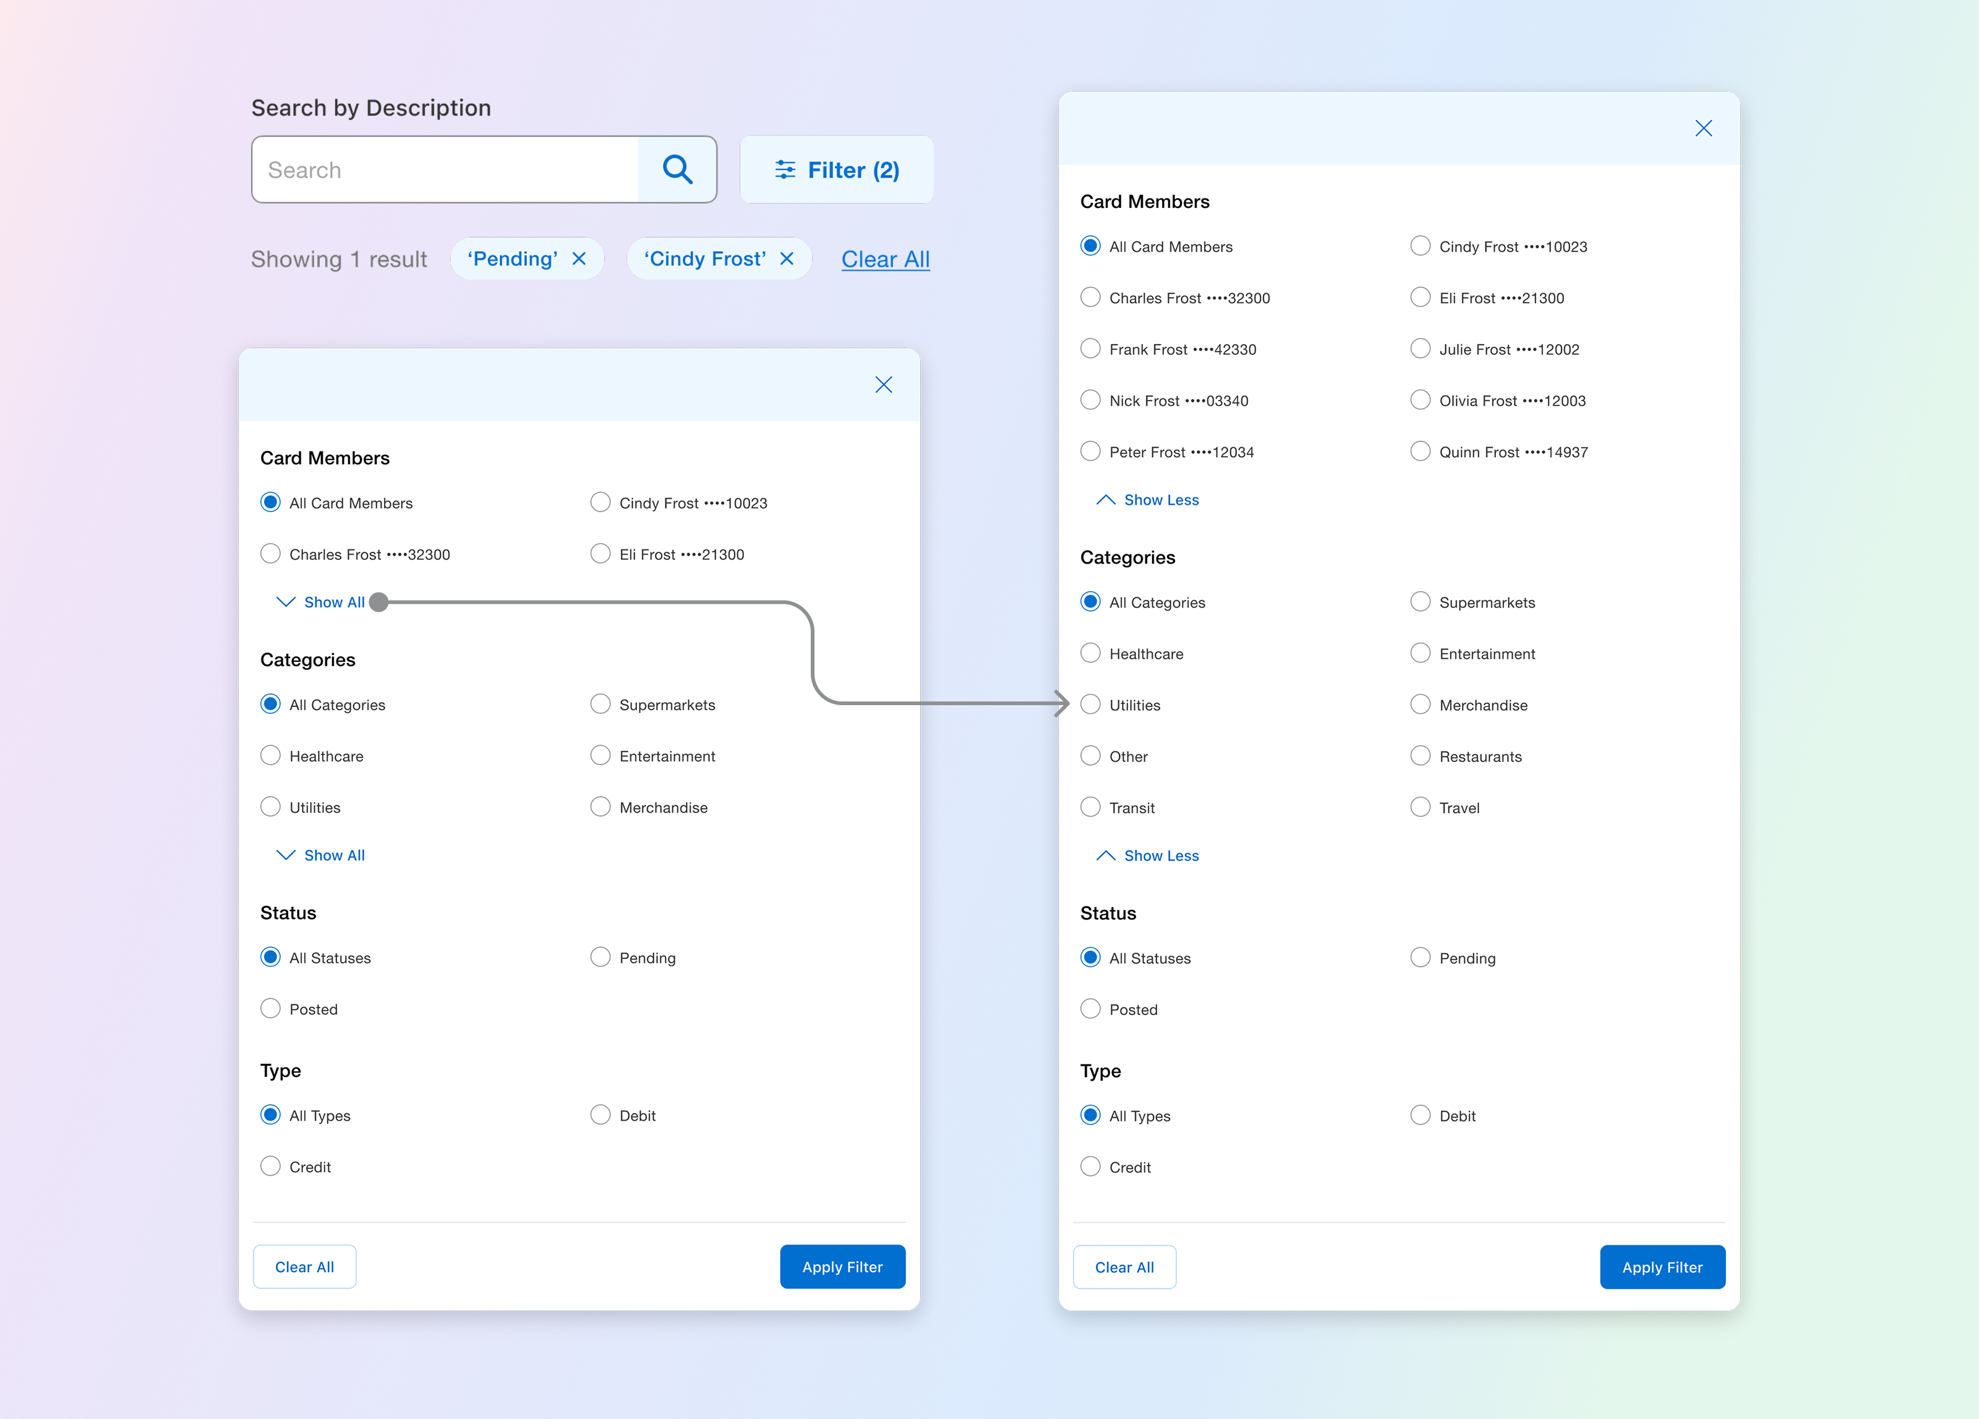Click Clear All button in left panel
Screen dimensions: 1979x1419
point(304,1267)
